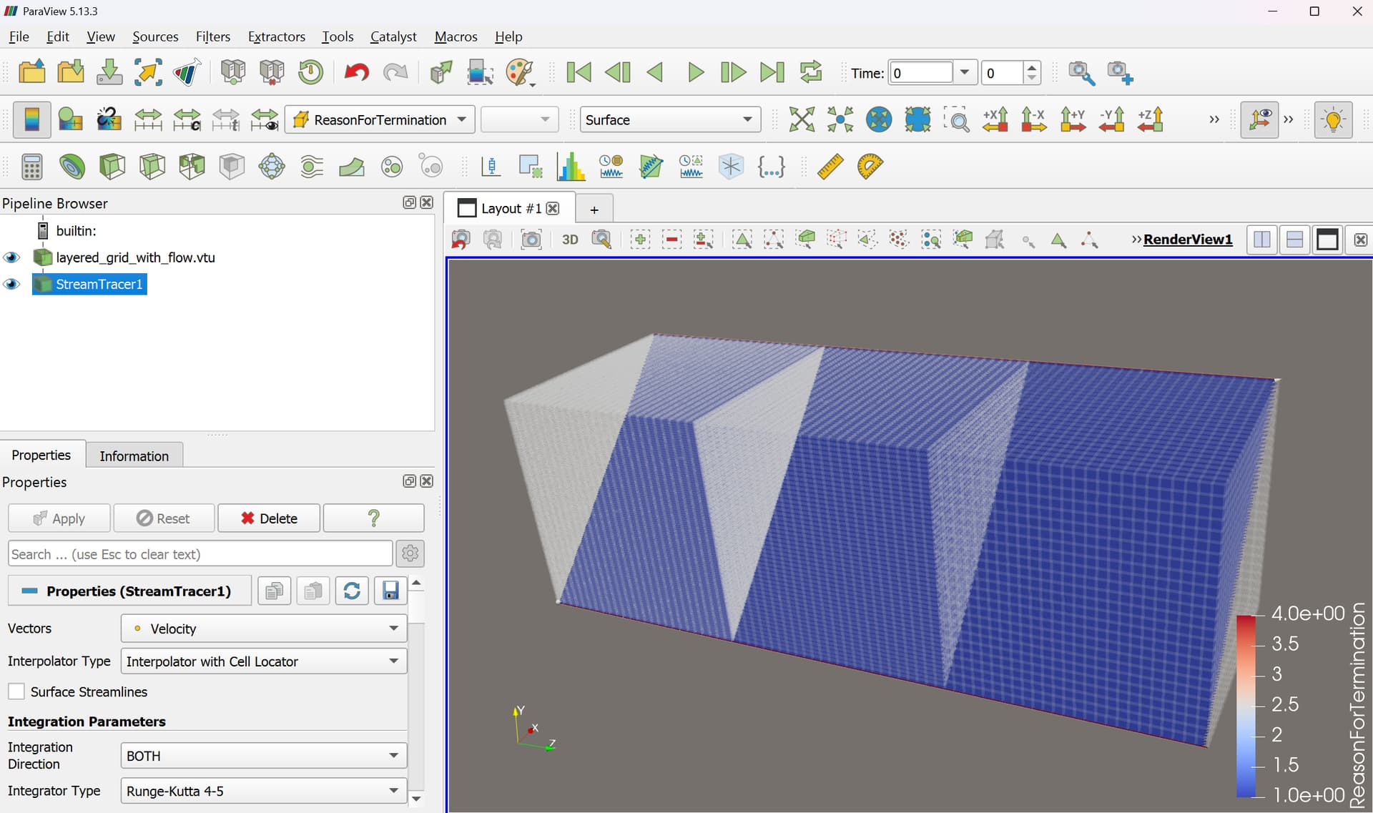This screenshot has width=1373, height=813.
Task: Open a file with the Open folder icon
Action: 31,72
